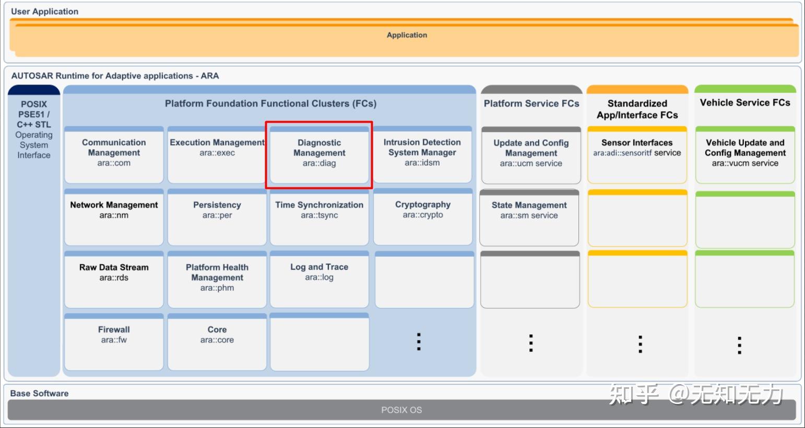
Task: Select the Network Management ara::nm block
Action: [x=114, y=217]
